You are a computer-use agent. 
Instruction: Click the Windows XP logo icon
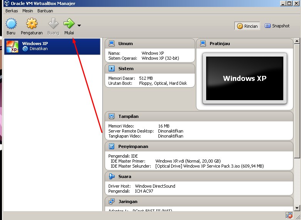pyautogui.click(x=12, y=46)
